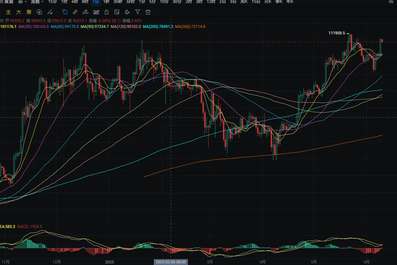Click the lock drawings icon

coord(107,12)
